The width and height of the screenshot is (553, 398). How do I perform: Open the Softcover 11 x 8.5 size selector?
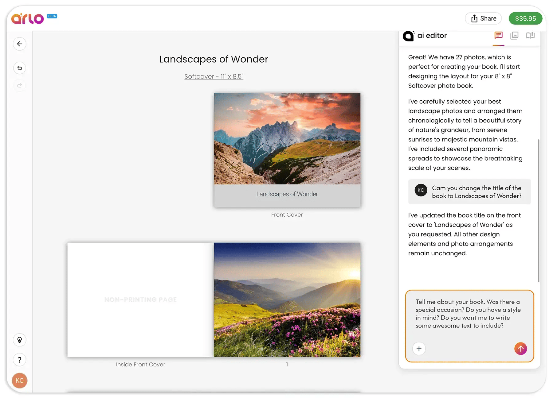[x=214, y=76]
